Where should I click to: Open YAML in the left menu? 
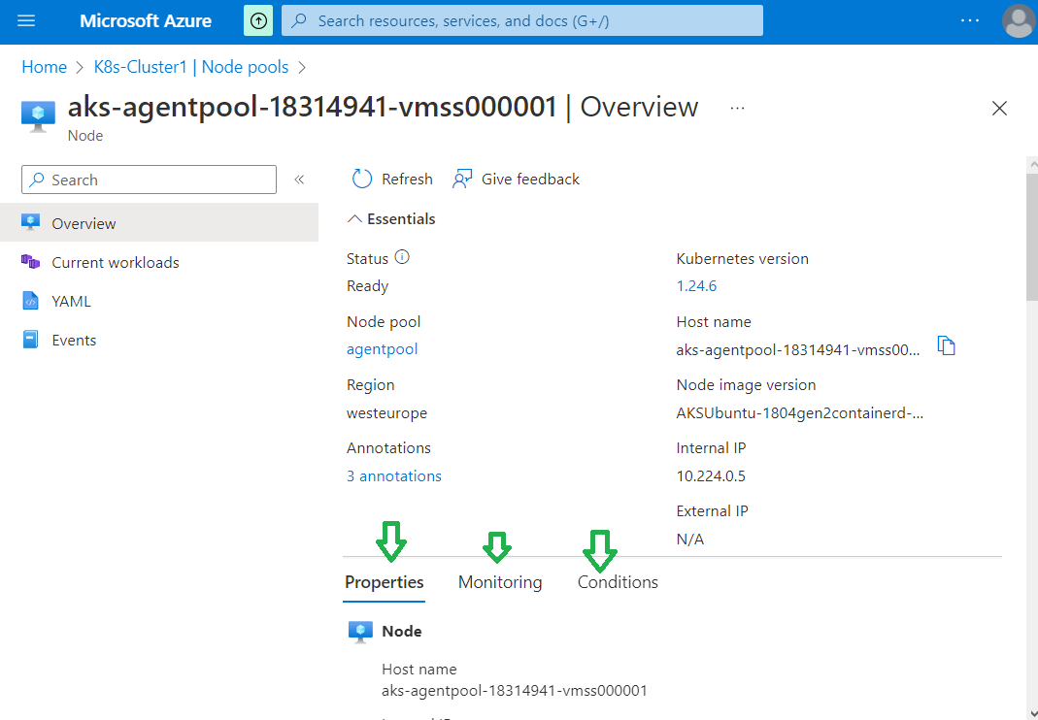[x=159, y=301]
